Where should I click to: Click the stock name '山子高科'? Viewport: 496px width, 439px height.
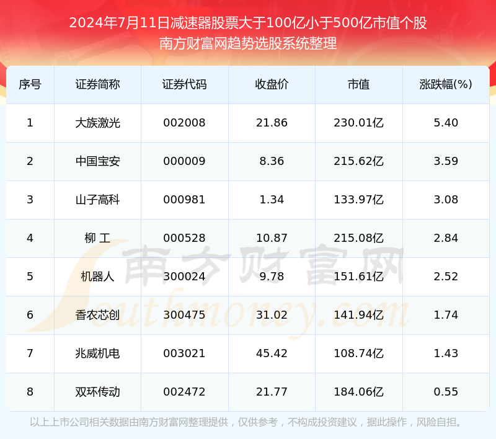[x=98, y=200]
